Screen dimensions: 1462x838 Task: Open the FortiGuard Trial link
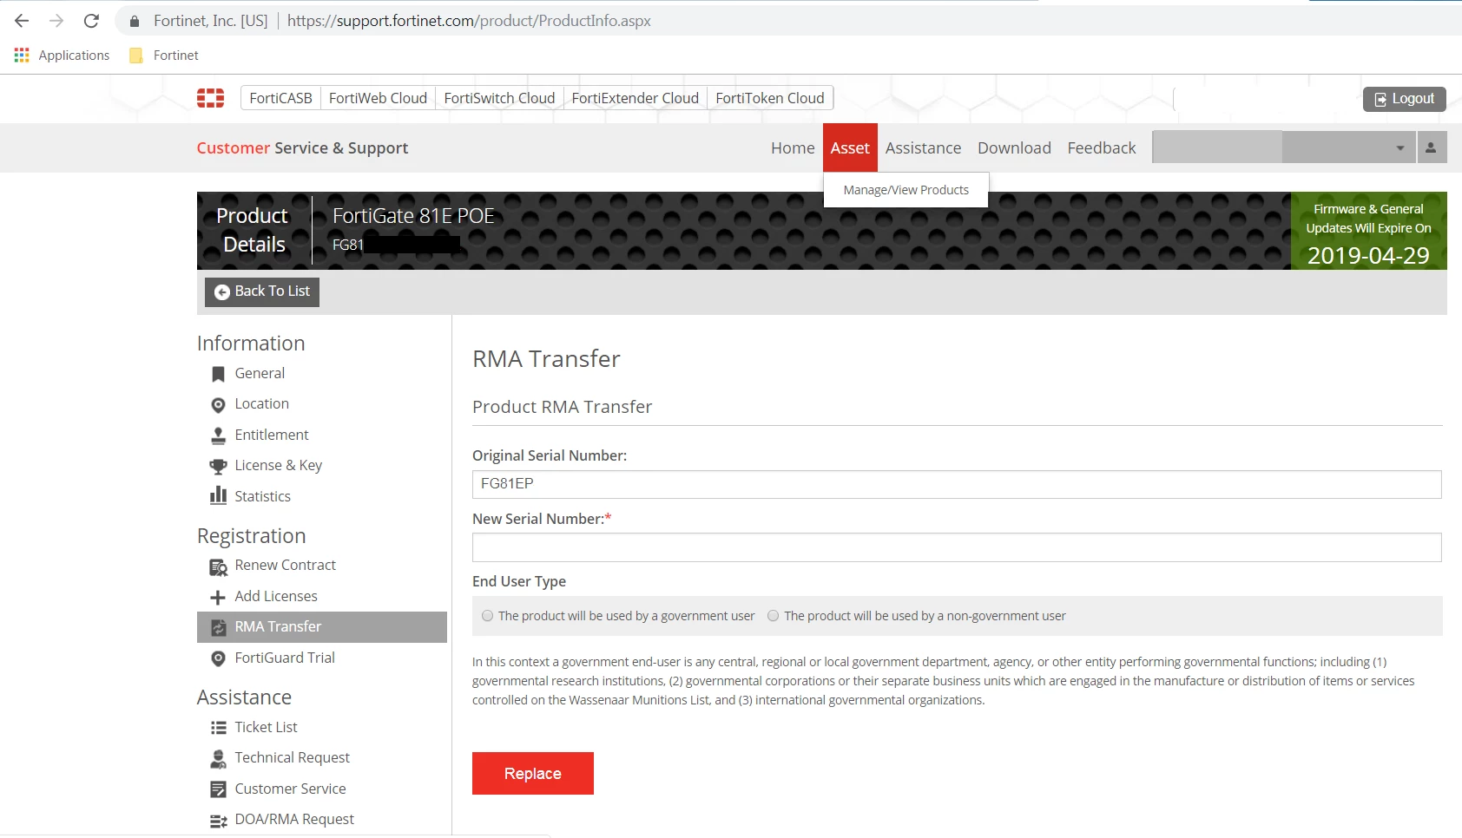(x=285, y=658)
